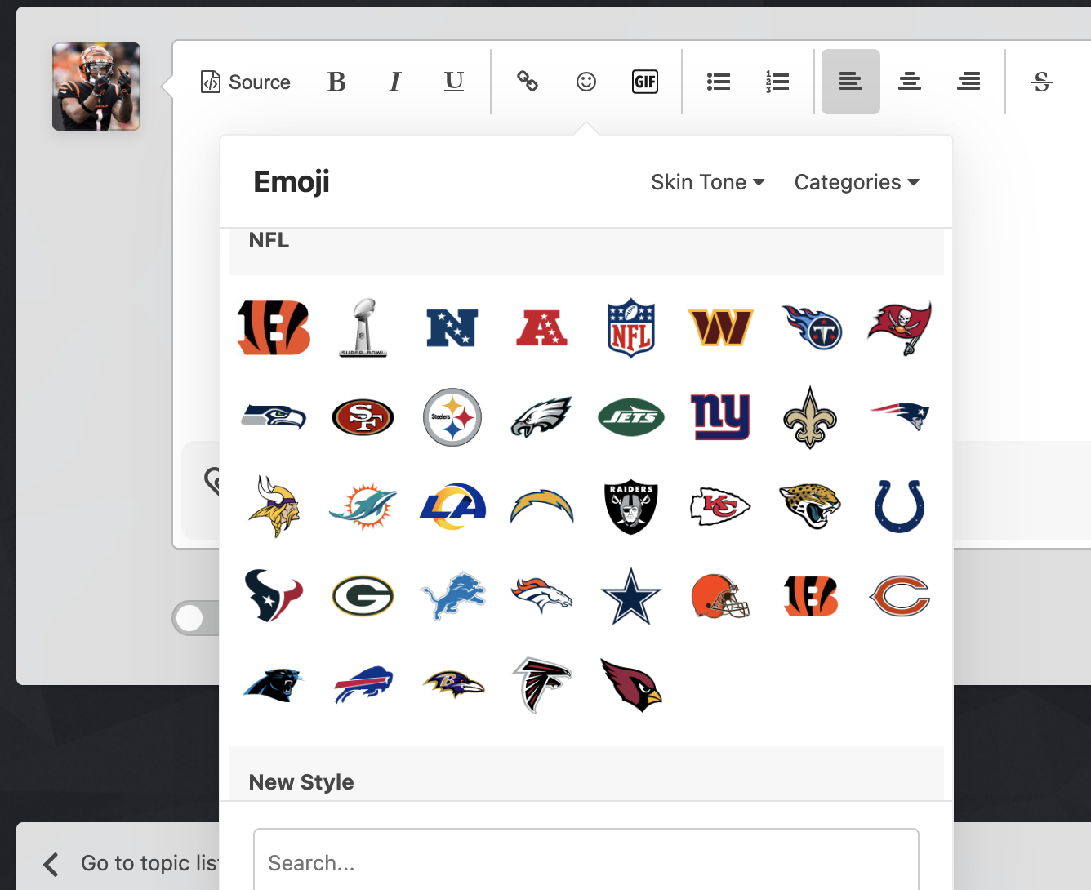
Task: Select the Buffalo Bills emoji
Action: (x=363, y=685)
